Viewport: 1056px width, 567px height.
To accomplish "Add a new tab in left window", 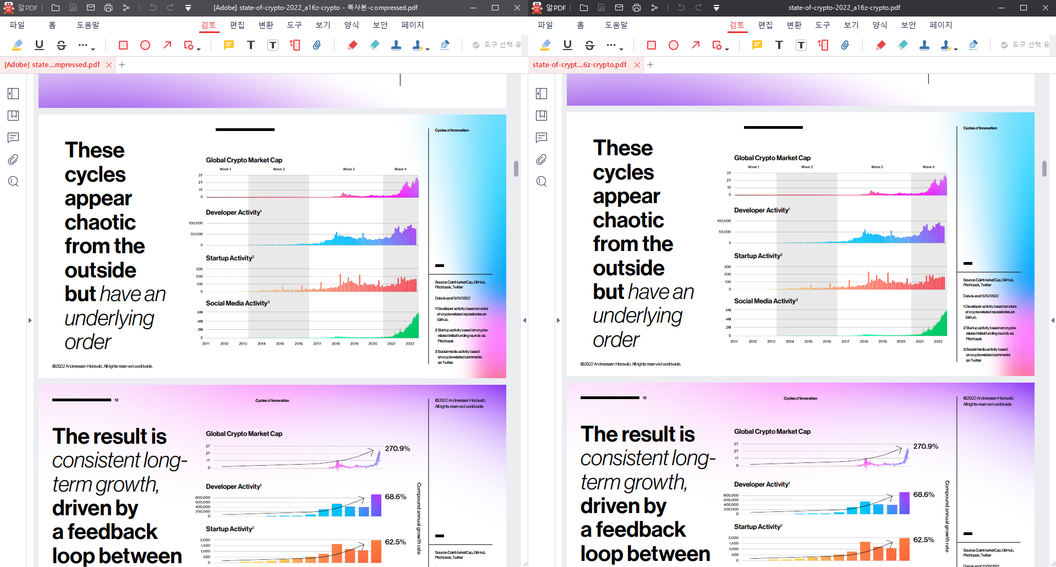I will (x=122, y=65).
